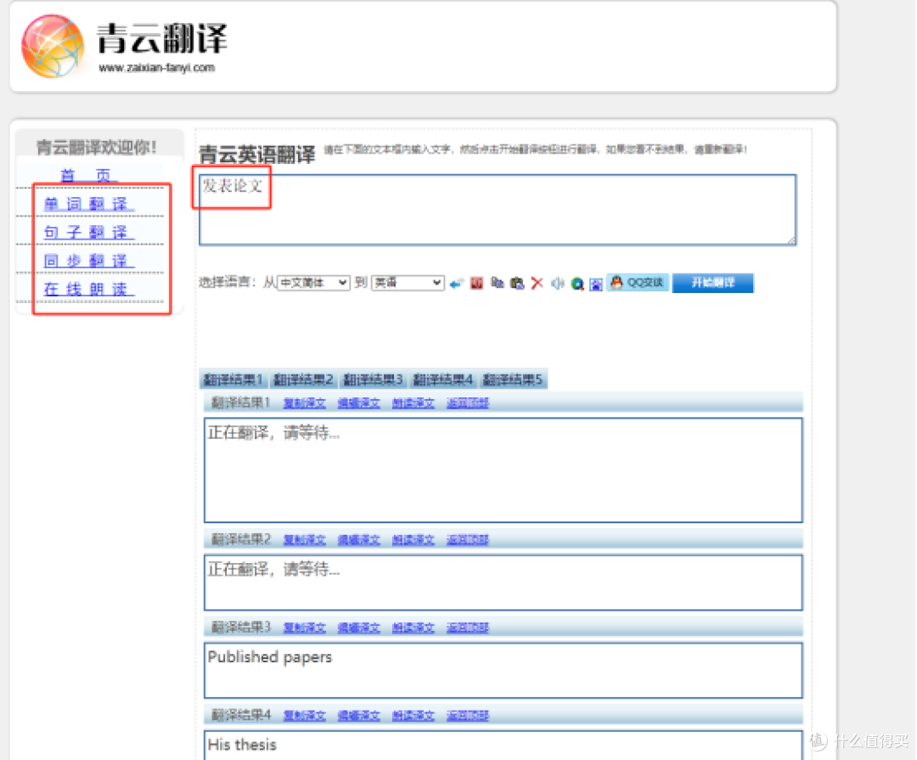Click 复制译文 in the 翻译结果4 row
917x760 pixels.
click(305, 716)
